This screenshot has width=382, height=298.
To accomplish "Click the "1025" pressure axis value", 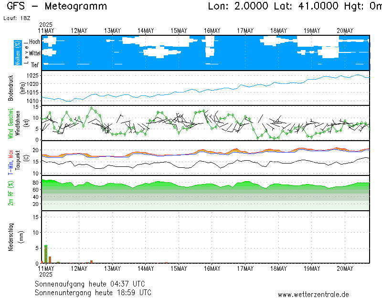I will coord(32,76).
